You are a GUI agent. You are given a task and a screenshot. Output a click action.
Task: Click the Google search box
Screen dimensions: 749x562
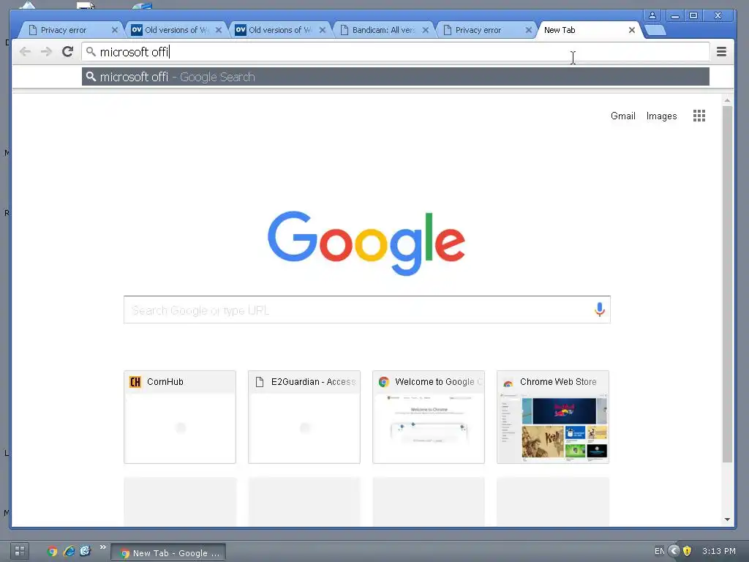pyautogui.click(x=367, y=310)
